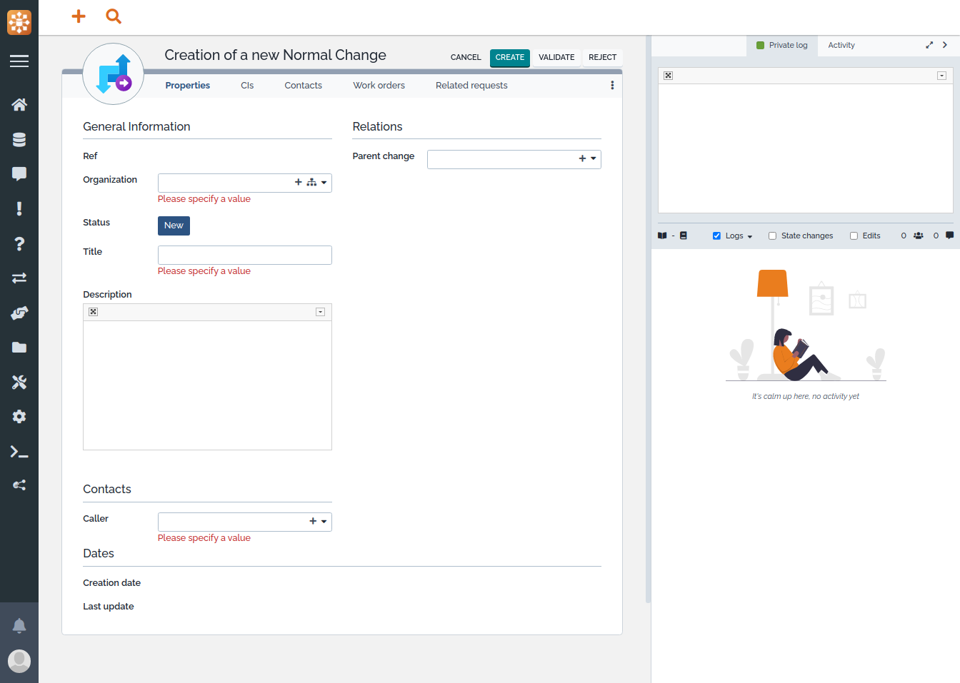Open the global search magnifier icon
Viewport: 960px width, 683px height.
click(114, 16)
